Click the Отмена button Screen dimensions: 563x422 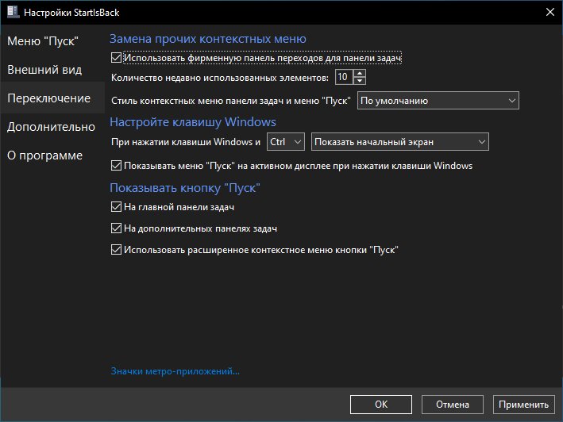(x=453, y=405)
